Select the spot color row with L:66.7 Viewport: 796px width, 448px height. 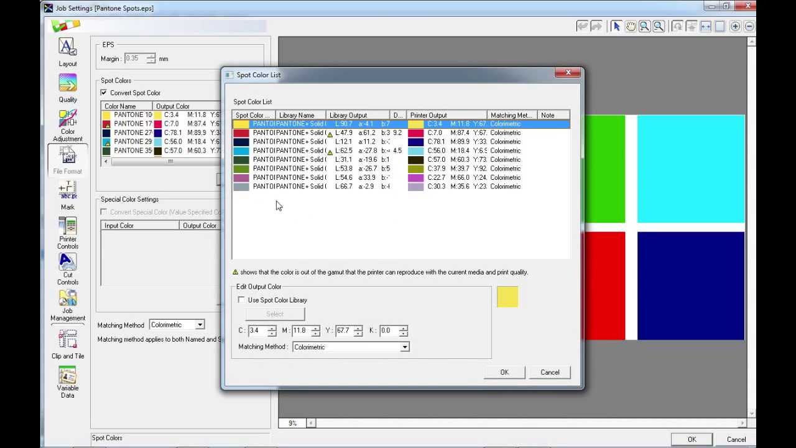tap(401, 187)
